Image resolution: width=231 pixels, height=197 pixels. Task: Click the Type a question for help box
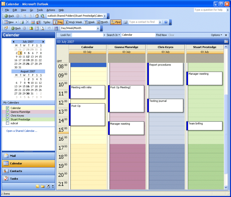(210, 10)
